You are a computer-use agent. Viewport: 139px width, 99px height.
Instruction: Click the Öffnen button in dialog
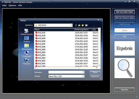pyautogui.click(x=95, y=72)
